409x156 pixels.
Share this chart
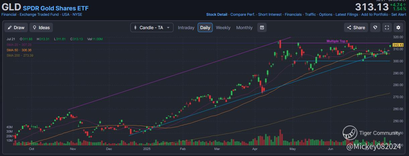point(356,27)
